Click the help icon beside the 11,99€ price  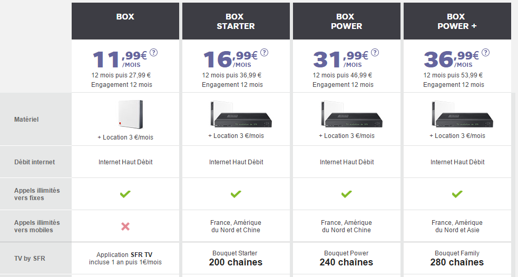pyautogui.click(x=154, y=53)
